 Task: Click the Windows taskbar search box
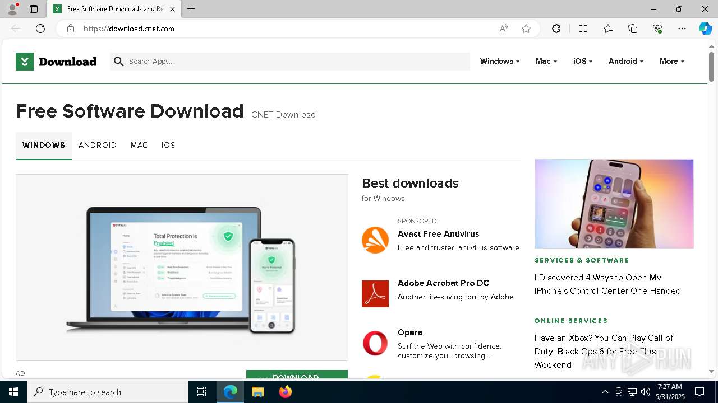[x=108, y=392]
